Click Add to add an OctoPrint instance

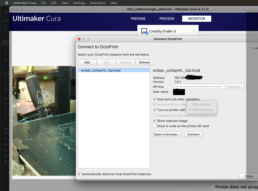(x=87, y=62)
